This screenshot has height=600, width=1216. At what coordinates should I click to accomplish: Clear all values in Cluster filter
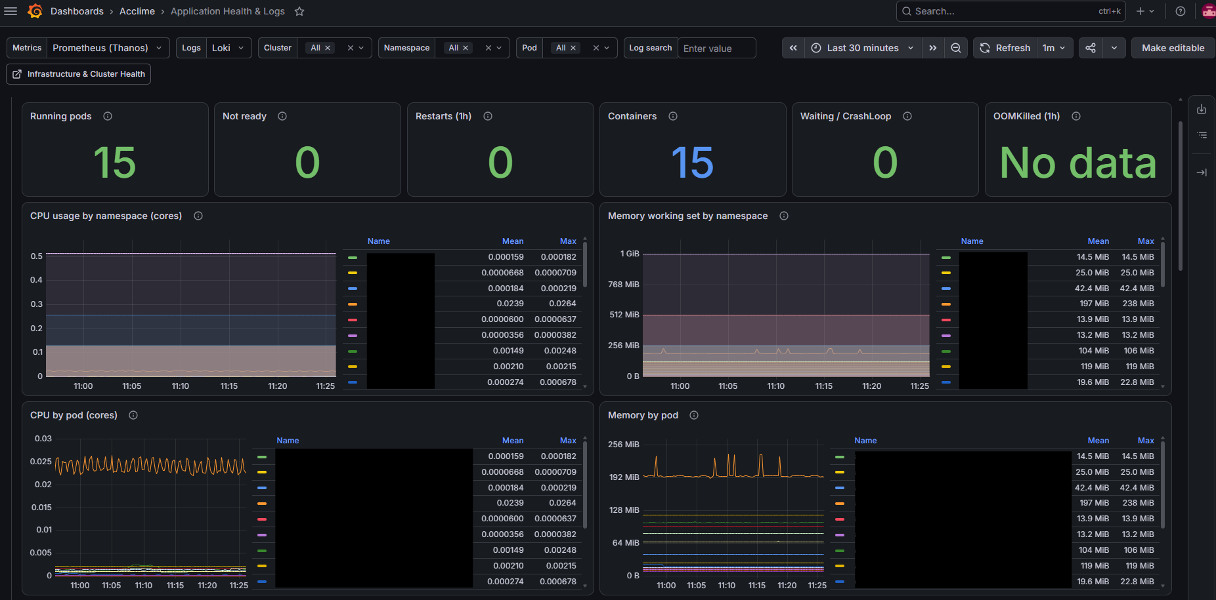(x=350, y=48)
